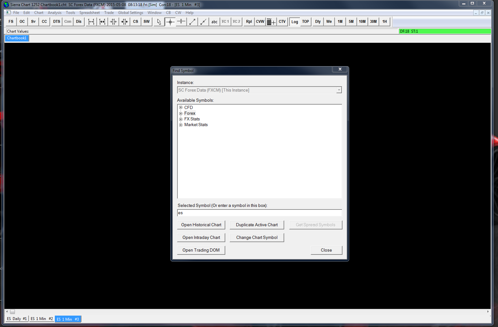Select the Chartbook1 tab

pyautogui.click(x=17, y=38)
